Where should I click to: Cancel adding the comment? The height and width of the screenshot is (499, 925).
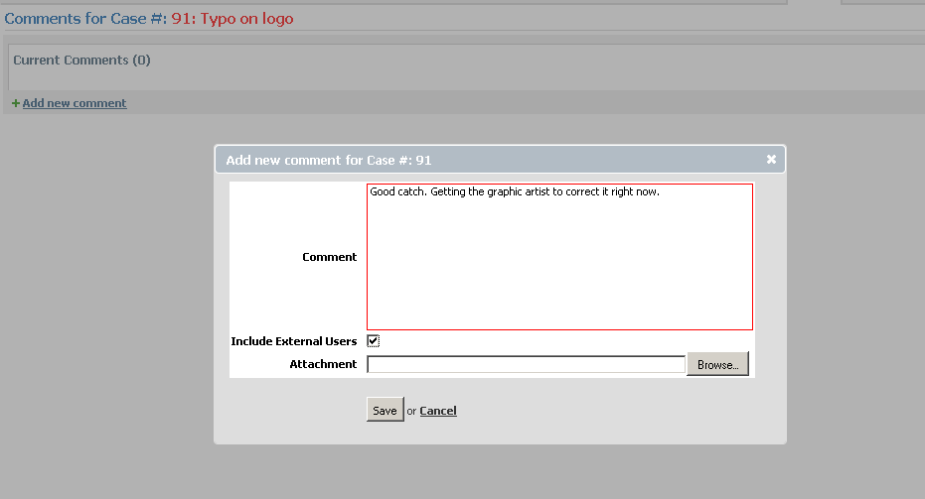[438, 411]
